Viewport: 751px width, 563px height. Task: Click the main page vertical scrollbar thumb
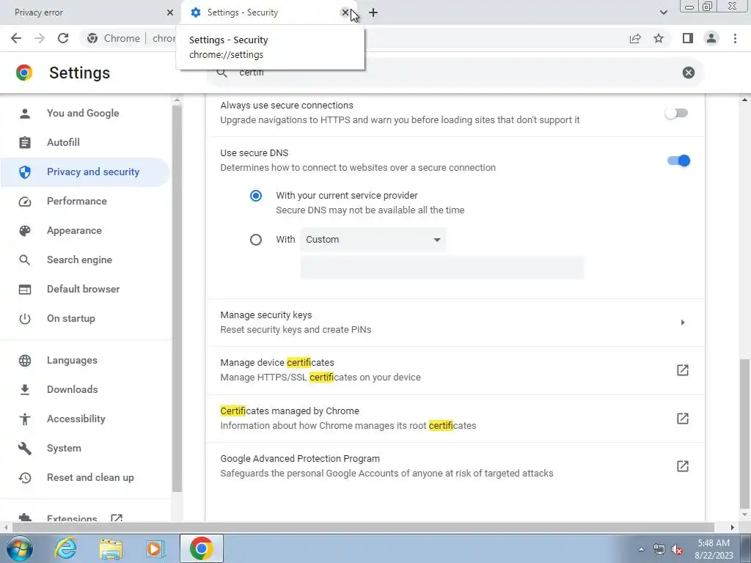744,434
